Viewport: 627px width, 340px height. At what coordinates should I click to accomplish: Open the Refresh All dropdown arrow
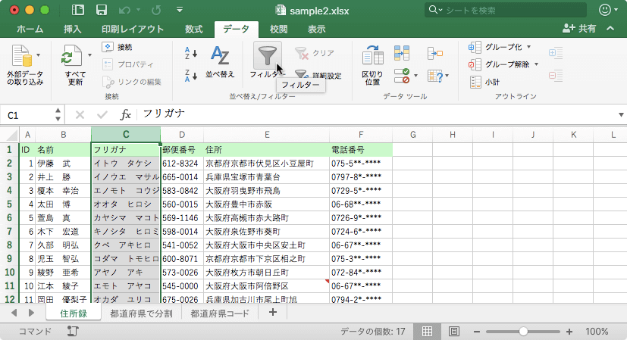pos(89,55)
